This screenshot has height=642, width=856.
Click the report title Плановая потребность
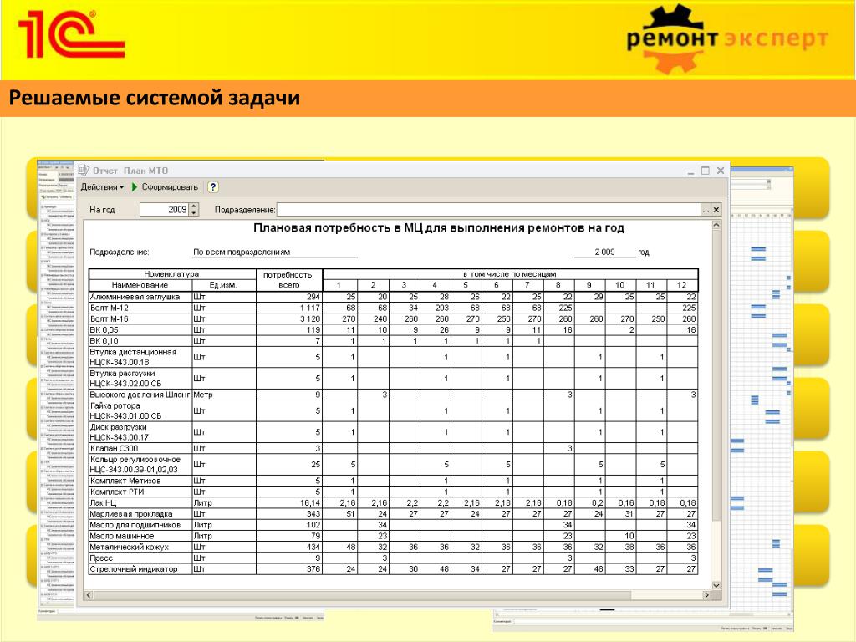[x=438, y=228]
